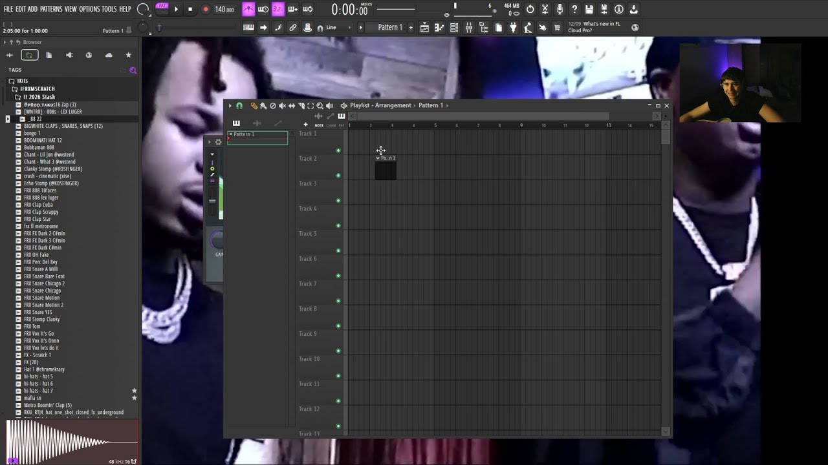Open the Line snap dropdown
The height and width of the screenshot is (465, 828).
[x=337, y=27]
